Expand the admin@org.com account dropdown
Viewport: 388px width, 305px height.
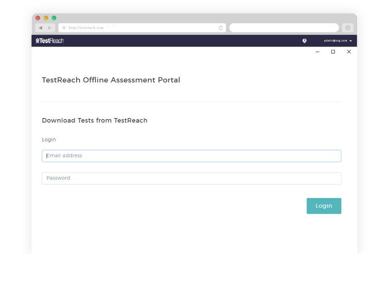(338, 41)
